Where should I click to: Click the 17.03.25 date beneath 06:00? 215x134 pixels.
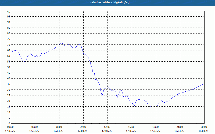[58, 131]
